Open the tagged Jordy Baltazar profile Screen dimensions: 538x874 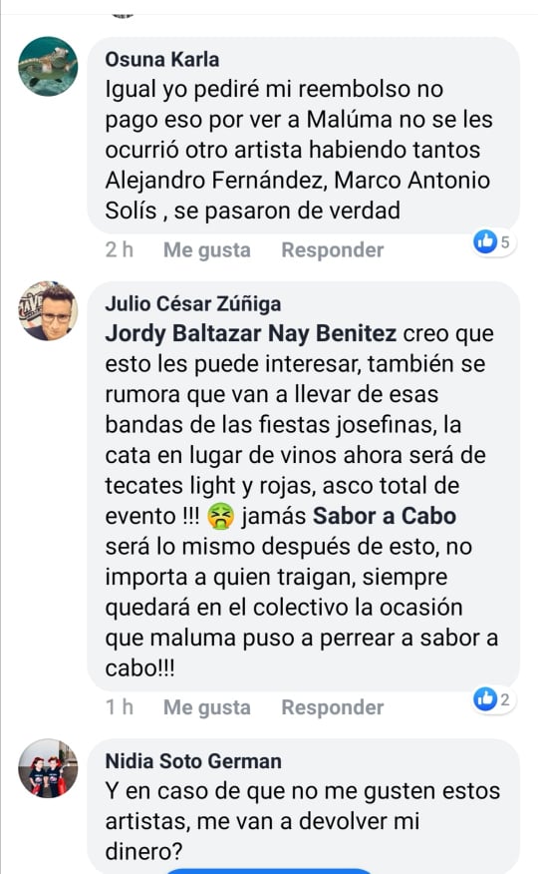[x=183, y=333]
